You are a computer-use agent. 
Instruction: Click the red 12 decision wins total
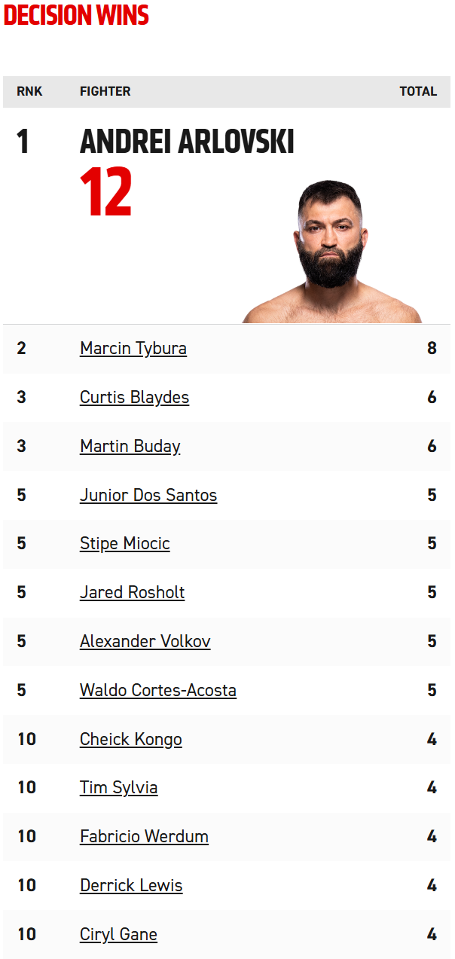[x=106, y=192]
